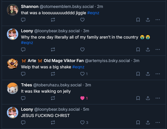Repost Arte's big shake post
Image resolution: width=167 pixels, height=129 pixels.
(x=53, y=74)
